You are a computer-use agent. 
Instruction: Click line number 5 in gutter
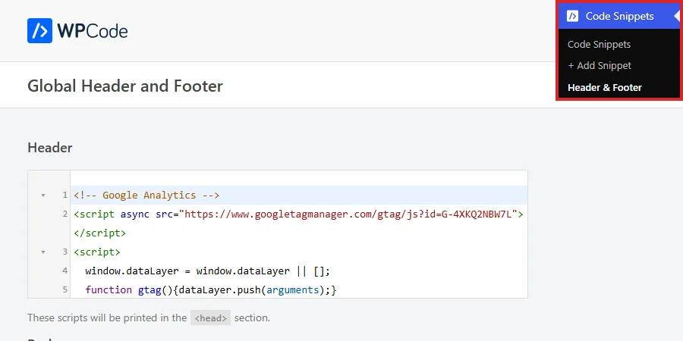[65, 289]
